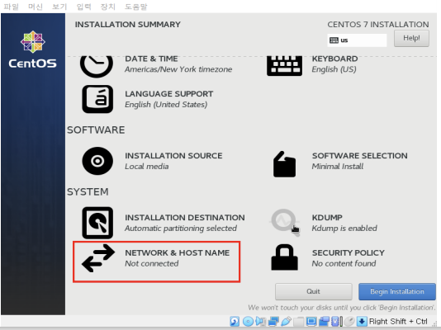This screenshot has width=441, height=330.
Task: Open the 파일 menu
Action: point(11,7)
